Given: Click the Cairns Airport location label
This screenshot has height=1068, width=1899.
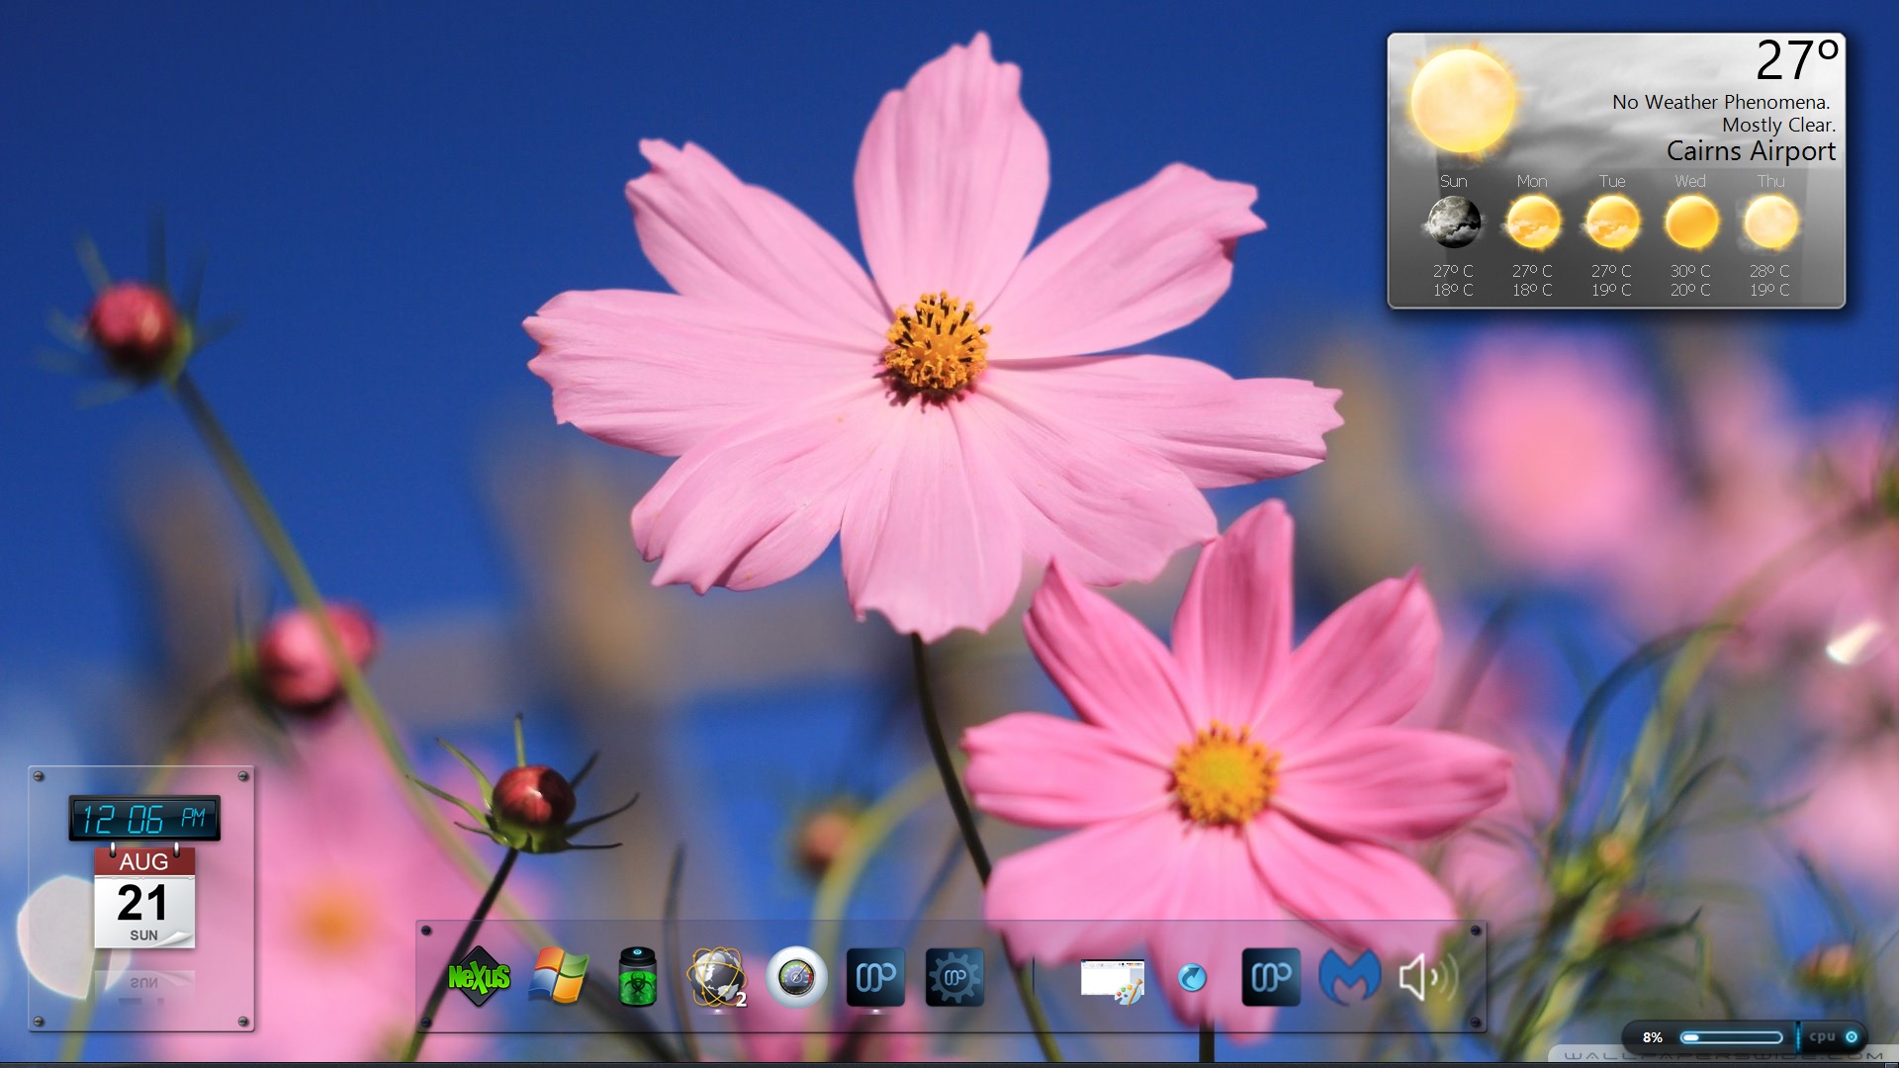Looking at the screenshot, I should point(1750,151).
